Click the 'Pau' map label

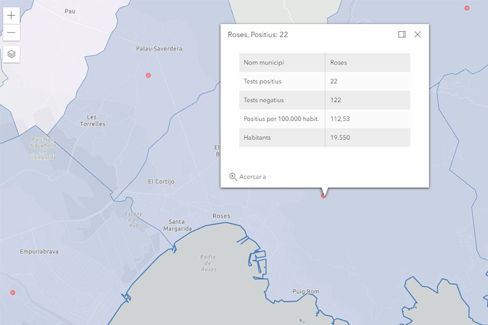coord(70,11)
